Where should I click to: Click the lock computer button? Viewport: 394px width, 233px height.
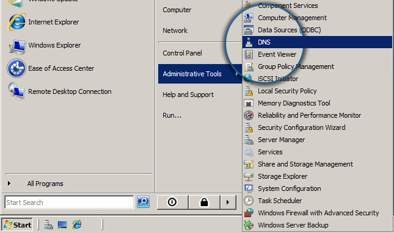204,202
